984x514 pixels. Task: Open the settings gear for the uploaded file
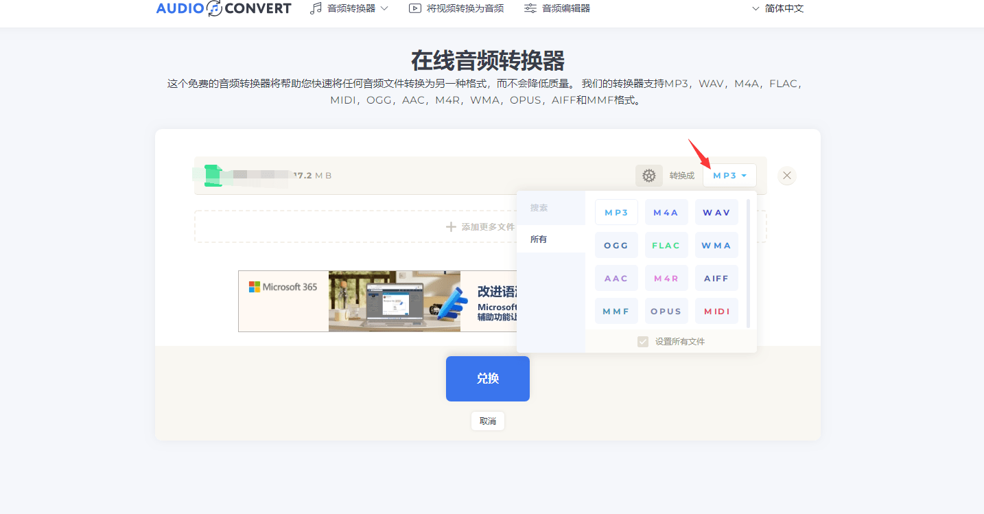pyautogui.click(x=648, y=175)
